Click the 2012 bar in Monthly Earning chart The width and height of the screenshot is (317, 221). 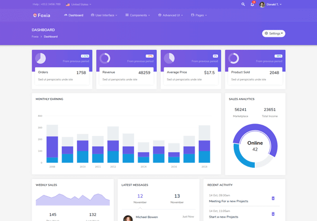coord(113,144)
